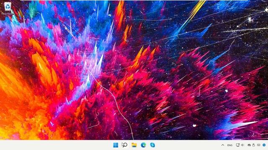The width and height of the screenshot is (268, 150).
Task: Click the USB safely remove tray icon
Action: 254,145
